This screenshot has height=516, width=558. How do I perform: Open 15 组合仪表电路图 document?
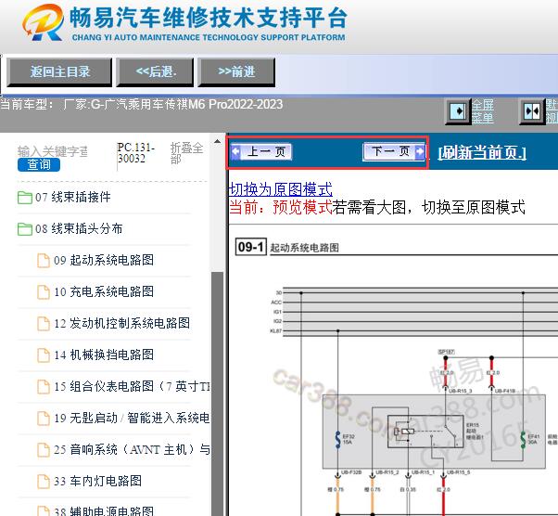click(x=132, y=386)
